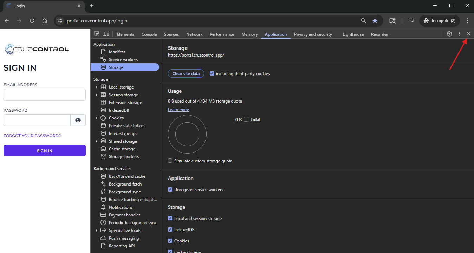
Task: Expand the Cookies tree node
Action: tap(97, 118)
